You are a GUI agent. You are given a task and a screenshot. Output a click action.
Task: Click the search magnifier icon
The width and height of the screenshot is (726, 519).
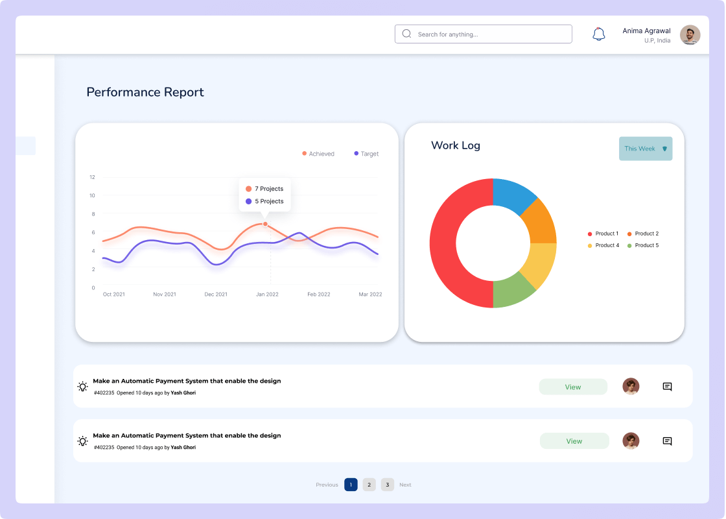coord(406,34)
